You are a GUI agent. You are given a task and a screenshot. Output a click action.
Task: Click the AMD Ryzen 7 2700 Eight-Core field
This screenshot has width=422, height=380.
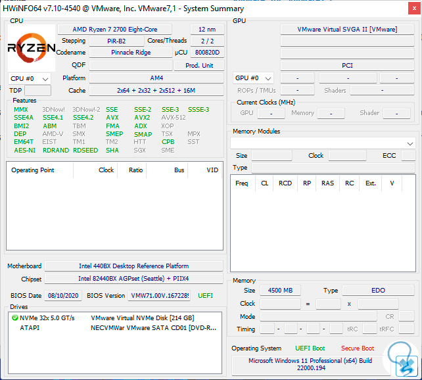click(114, 30)
